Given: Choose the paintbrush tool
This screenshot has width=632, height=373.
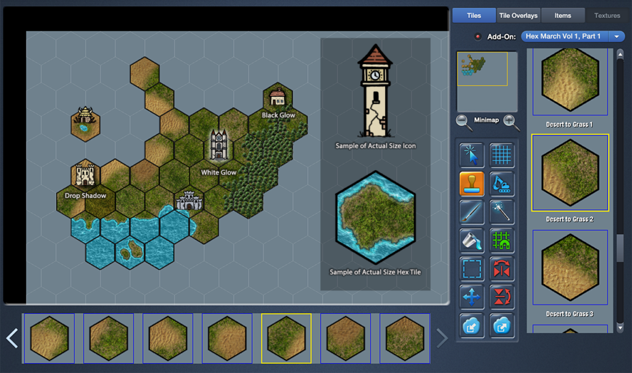Looking at the screenshot, I should pos(472,212).
